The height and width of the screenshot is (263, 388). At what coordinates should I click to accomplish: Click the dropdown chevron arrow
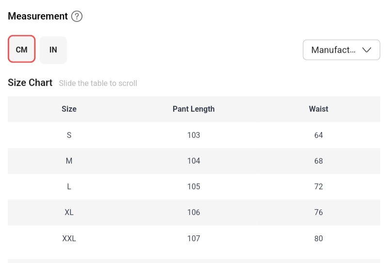tap(367, 50)
